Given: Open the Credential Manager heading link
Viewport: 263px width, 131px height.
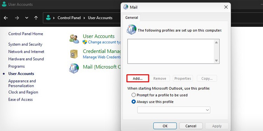Looking at the screenshot, I should coord(102,51).
